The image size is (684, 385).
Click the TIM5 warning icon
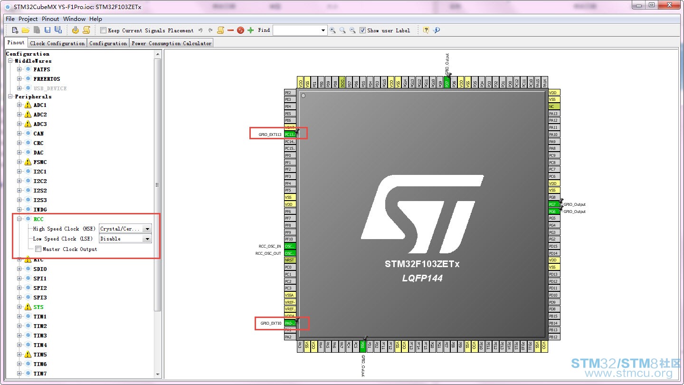pyautogui.click(x=28, y=355)
